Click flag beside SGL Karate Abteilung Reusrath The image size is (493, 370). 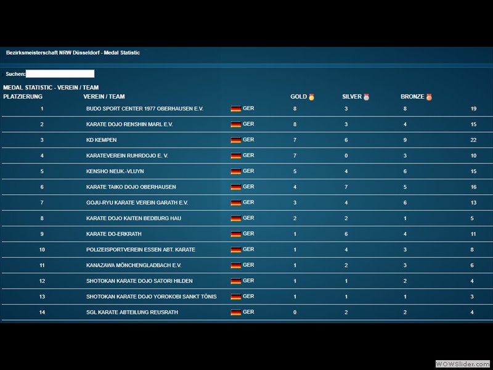pos(235,313)
